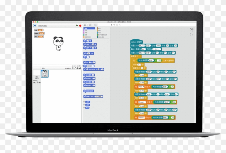Paint a new sprite with brush icon

[x=75, y=68]
